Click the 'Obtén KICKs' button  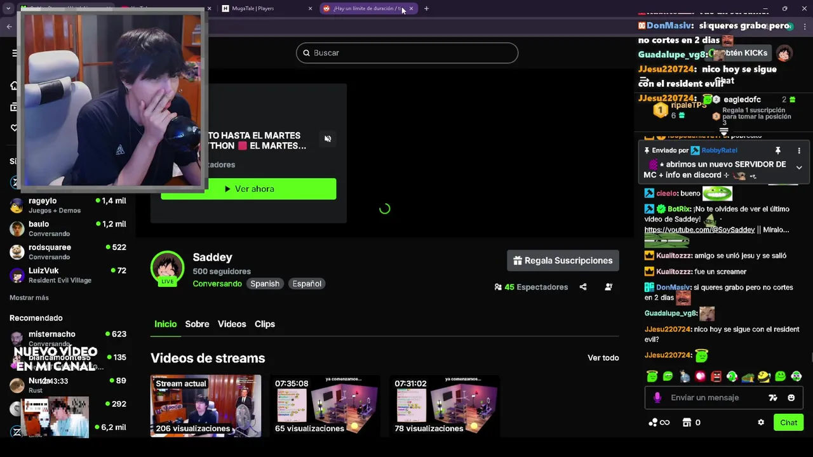pyautogui.click(x=739, y=53)
